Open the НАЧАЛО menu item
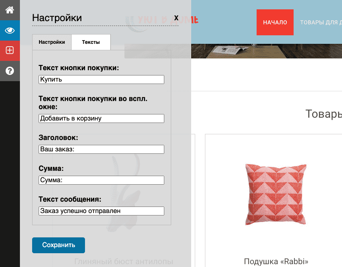 pyautogui.click(x=275, y=22)
